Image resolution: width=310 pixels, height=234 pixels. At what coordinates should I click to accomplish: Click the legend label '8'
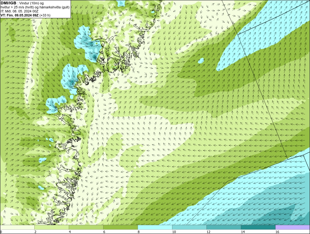click(x=139, y=232)
